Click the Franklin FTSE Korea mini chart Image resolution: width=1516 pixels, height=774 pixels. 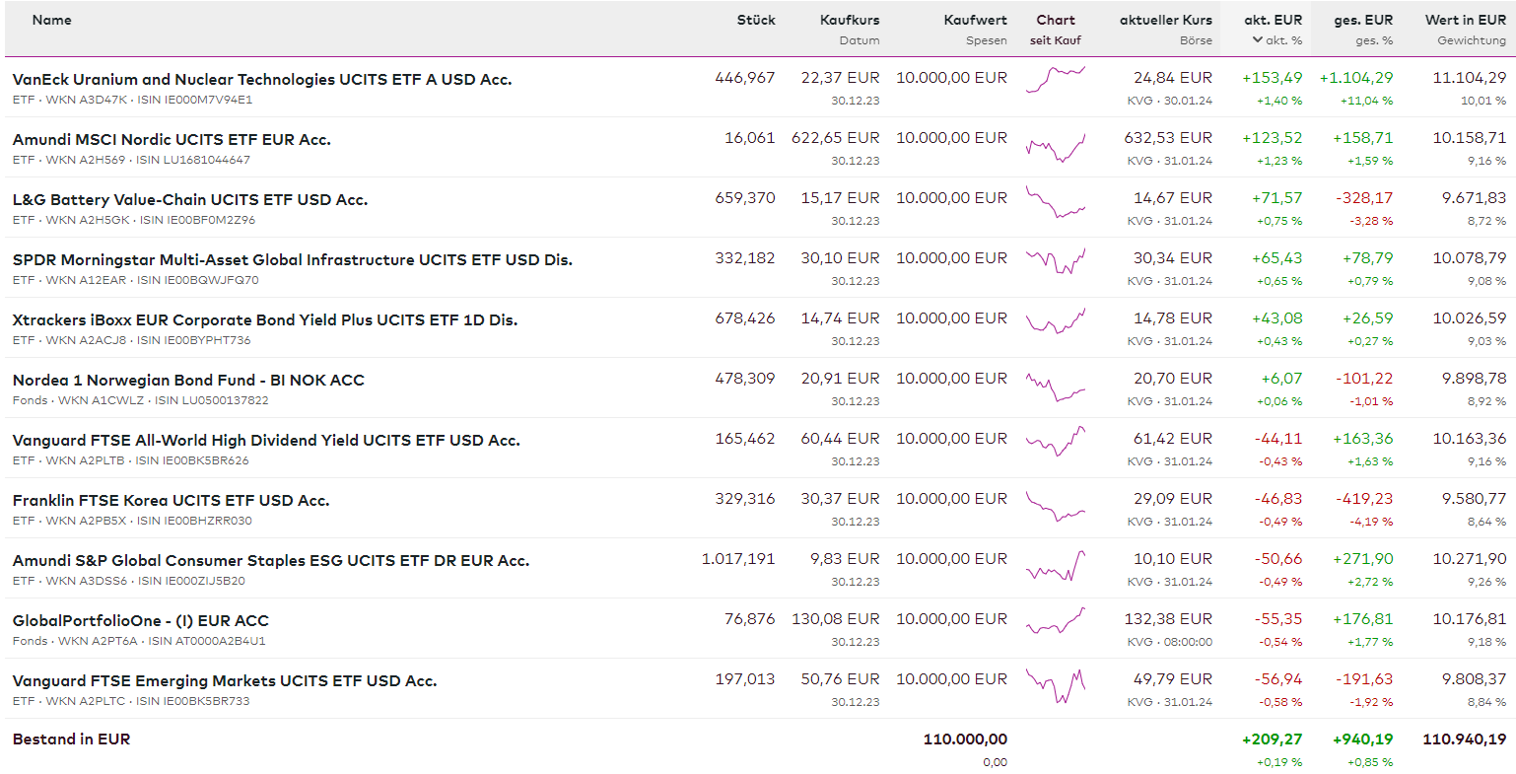(x=1055, y=507)
